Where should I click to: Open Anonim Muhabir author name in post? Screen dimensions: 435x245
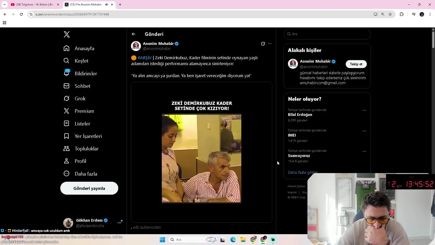coord(158,44)
